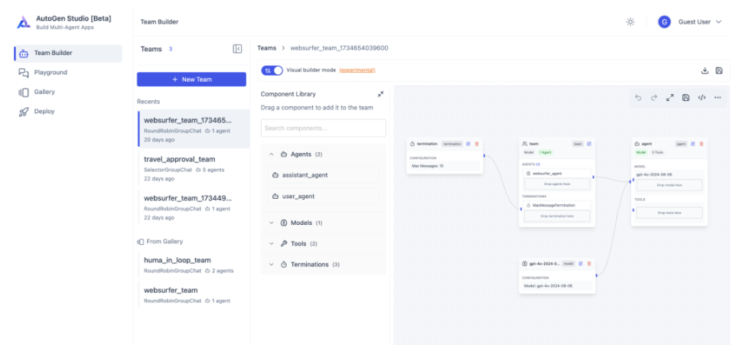
Task: Open the Guest User dropdown chevron
Action: (x=719, y=21)
